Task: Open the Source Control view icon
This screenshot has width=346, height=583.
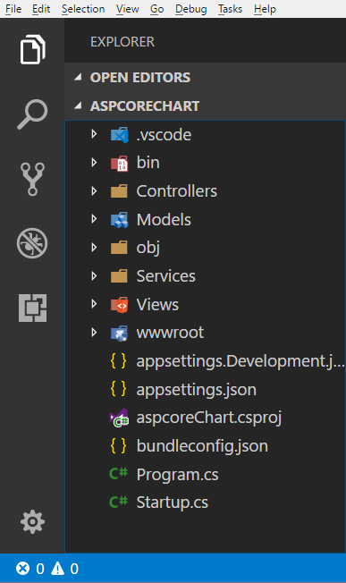Action: tap(32, 179)
